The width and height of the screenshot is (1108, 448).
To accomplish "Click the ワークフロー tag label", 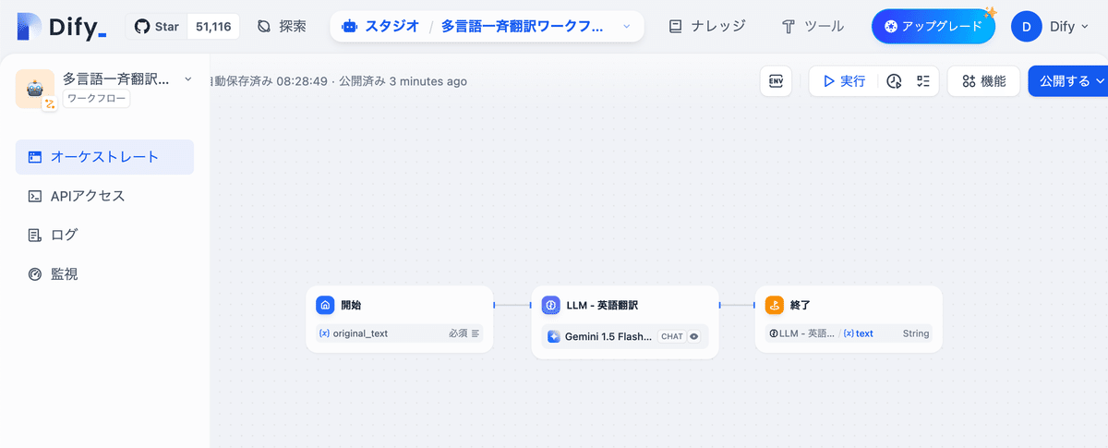I will [x=96, y=98].
